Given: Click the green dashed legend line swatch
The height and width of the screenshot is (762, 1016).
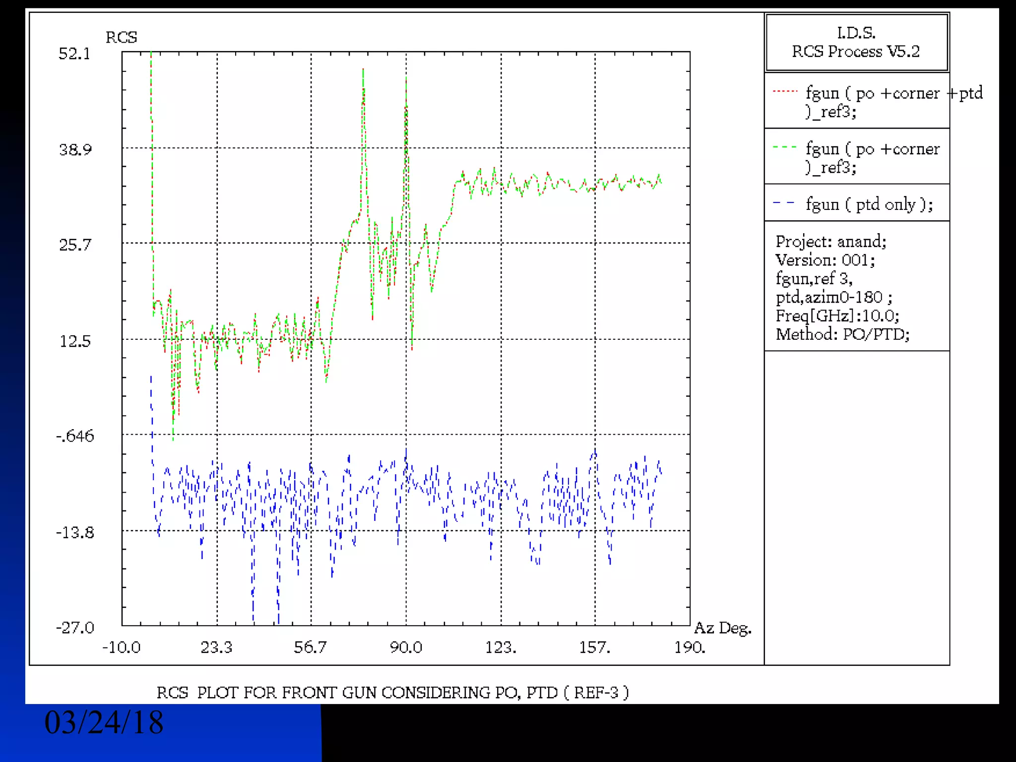Looking at the screenshot, I should click(x=785, y=147).
